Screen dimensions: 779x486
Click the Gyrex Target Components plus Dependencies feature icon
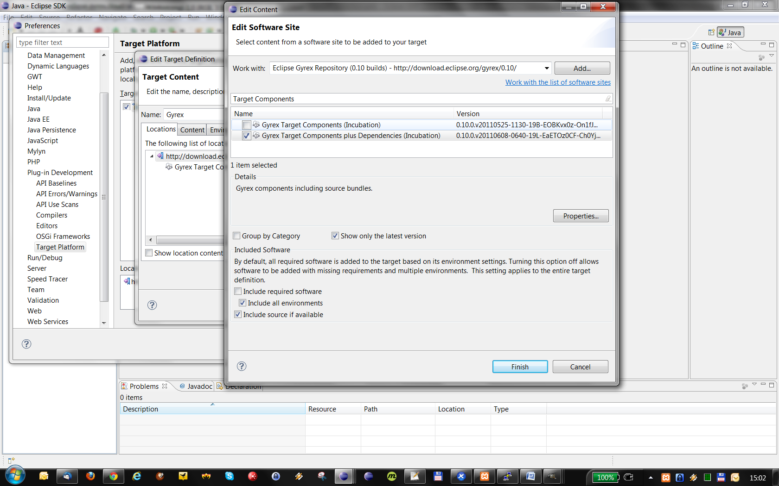coord(256,136)
